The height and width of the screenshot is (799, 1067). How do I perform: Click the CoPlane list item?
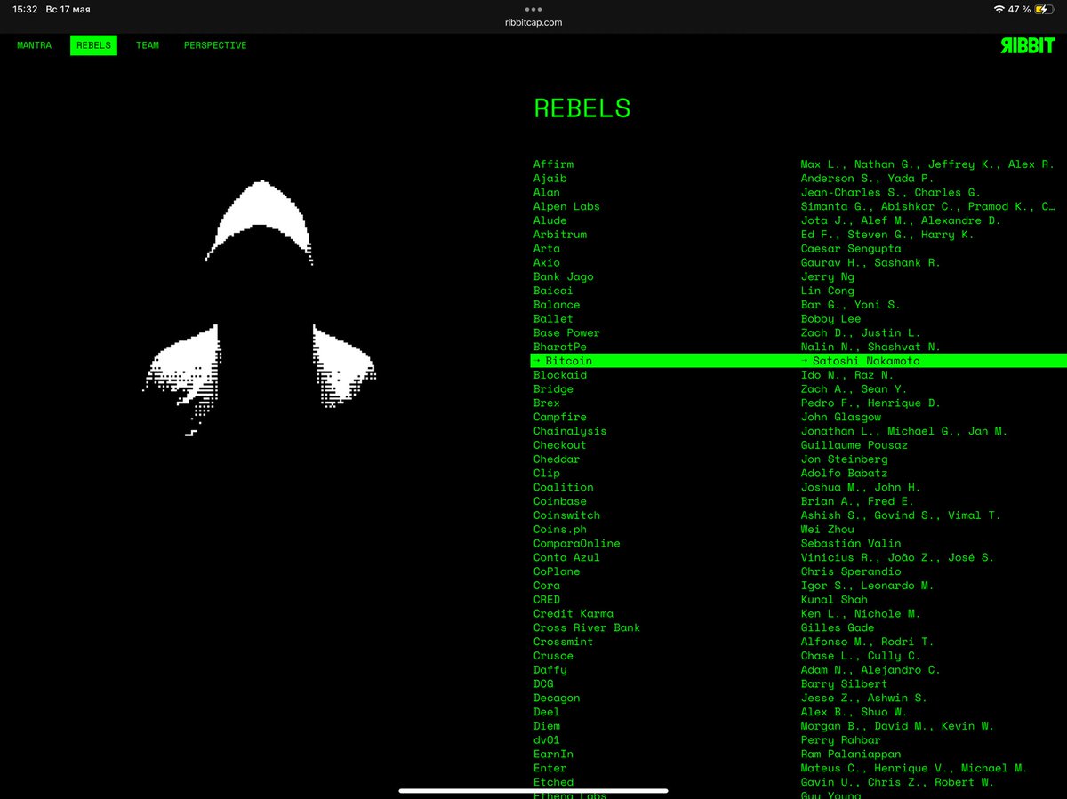pos(557,571)
